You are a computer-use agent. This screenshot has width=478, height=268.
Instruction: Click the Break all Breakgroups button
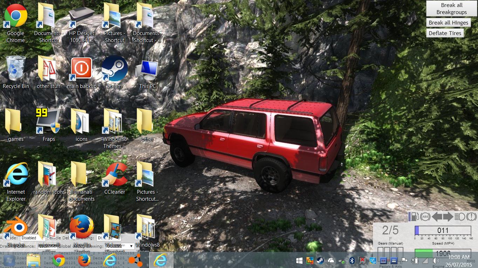(451, 8)
